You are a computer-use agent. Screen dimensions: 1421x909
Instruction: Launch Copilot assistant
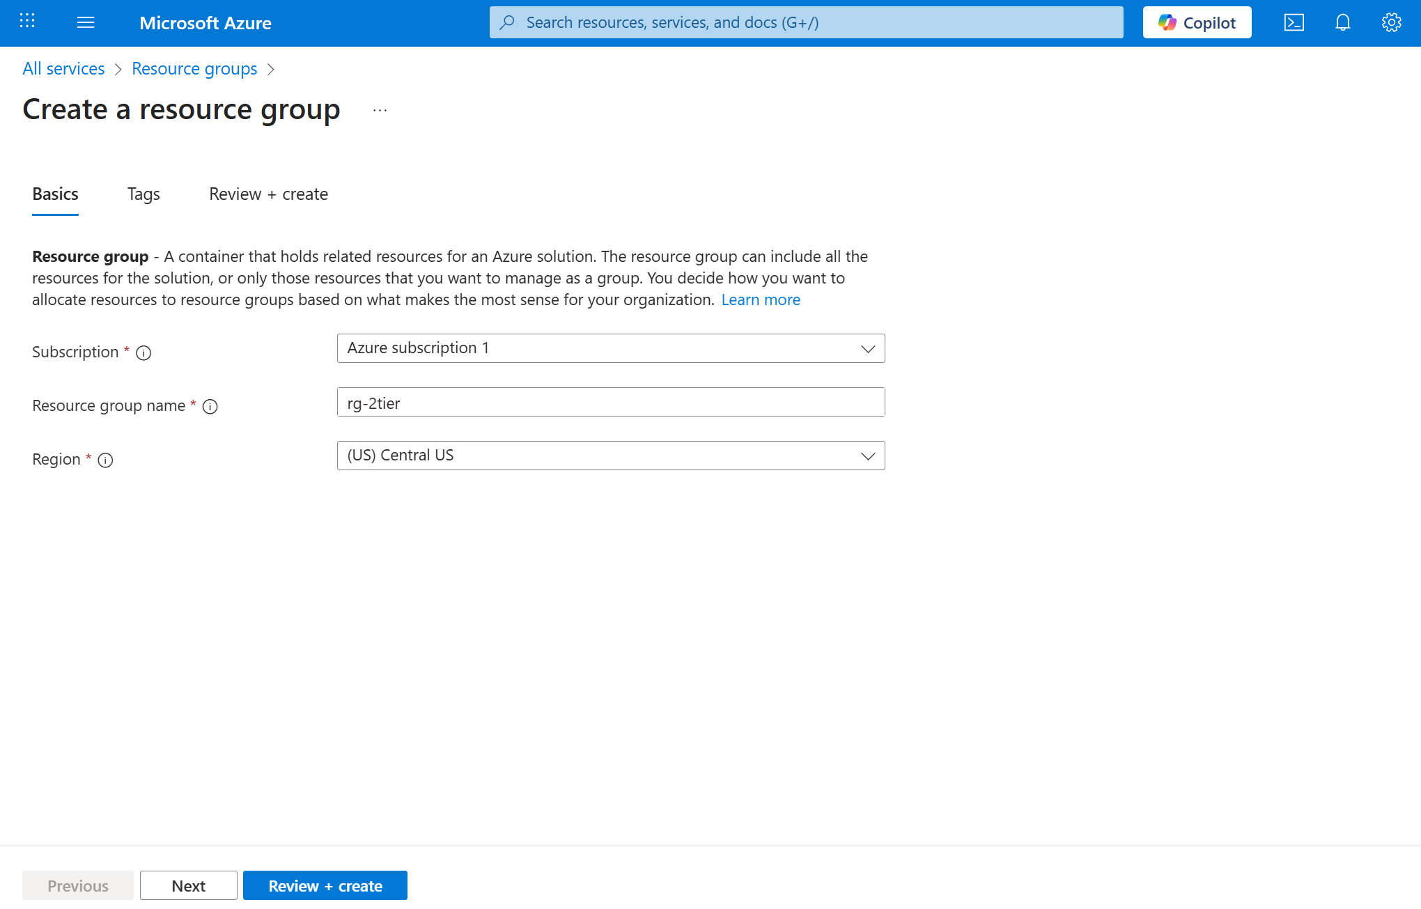1196,22
